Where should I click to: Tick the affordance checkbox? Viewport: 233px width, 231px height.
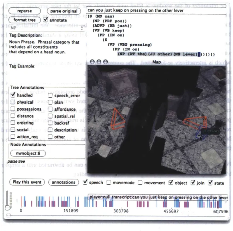point(50,109)
